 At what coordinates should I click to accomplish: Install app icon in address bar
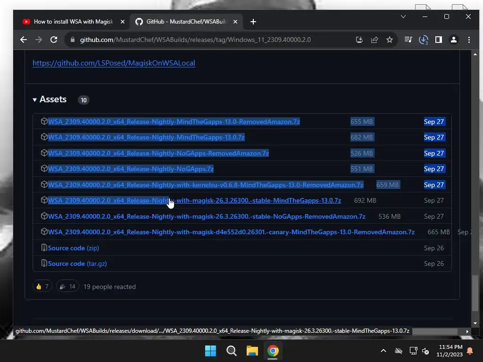coord(359,40)
